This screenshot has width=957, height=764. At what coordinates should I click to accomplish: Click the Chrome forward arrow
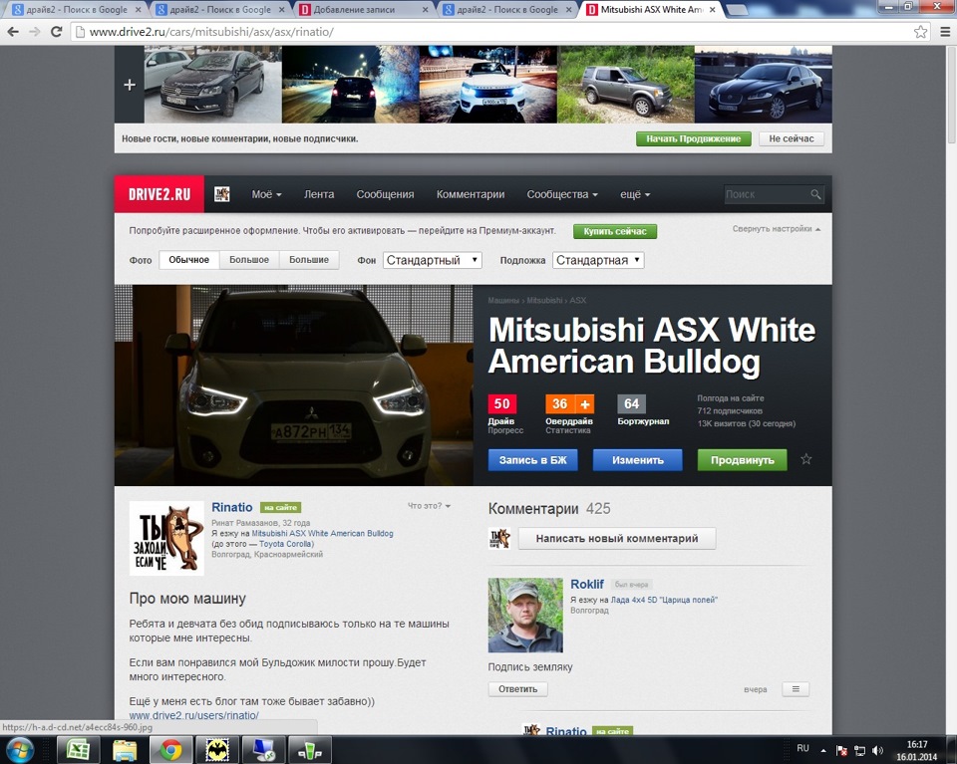pos(35,32)
